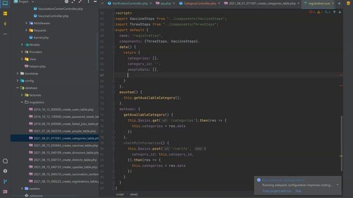Open the Terminal tool window icon
This screenshot has height=198, width=353.
[x=5, y=191]
